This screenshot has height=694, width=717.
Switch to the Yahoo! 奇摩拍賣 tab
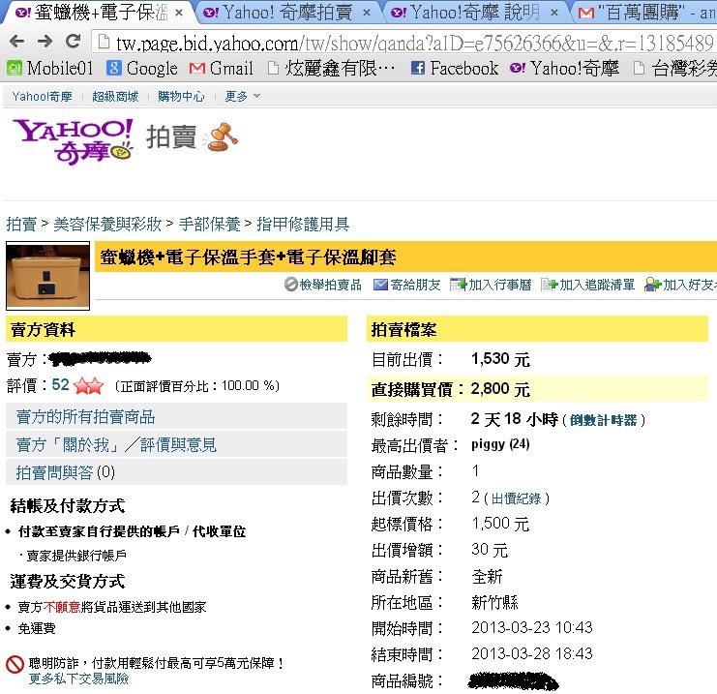pos(285,13)
